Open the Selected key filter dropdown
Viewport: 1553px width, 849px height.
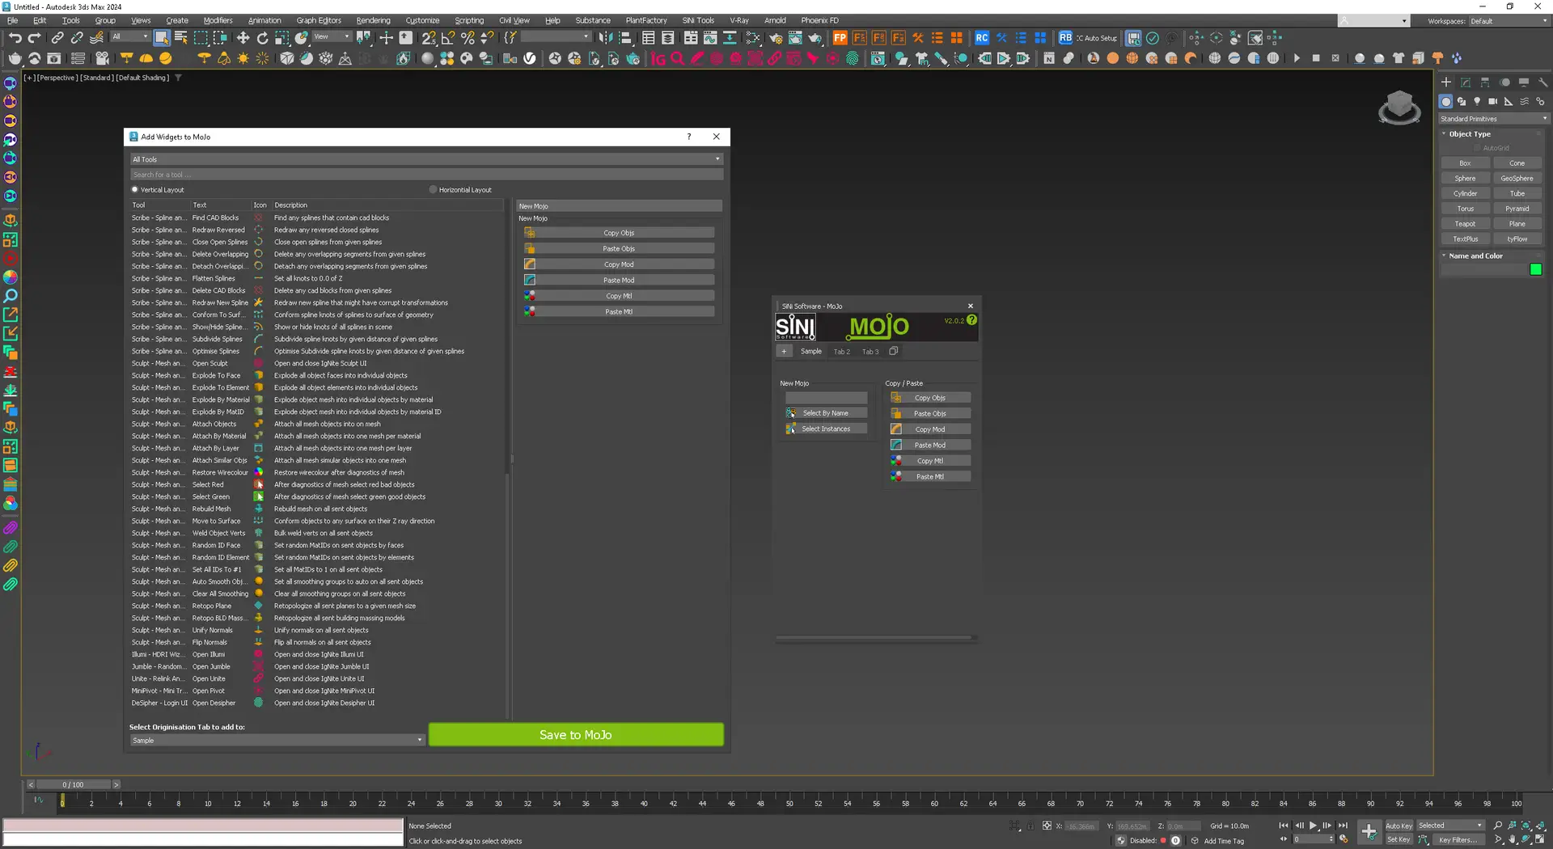[x=1451, y=826]
